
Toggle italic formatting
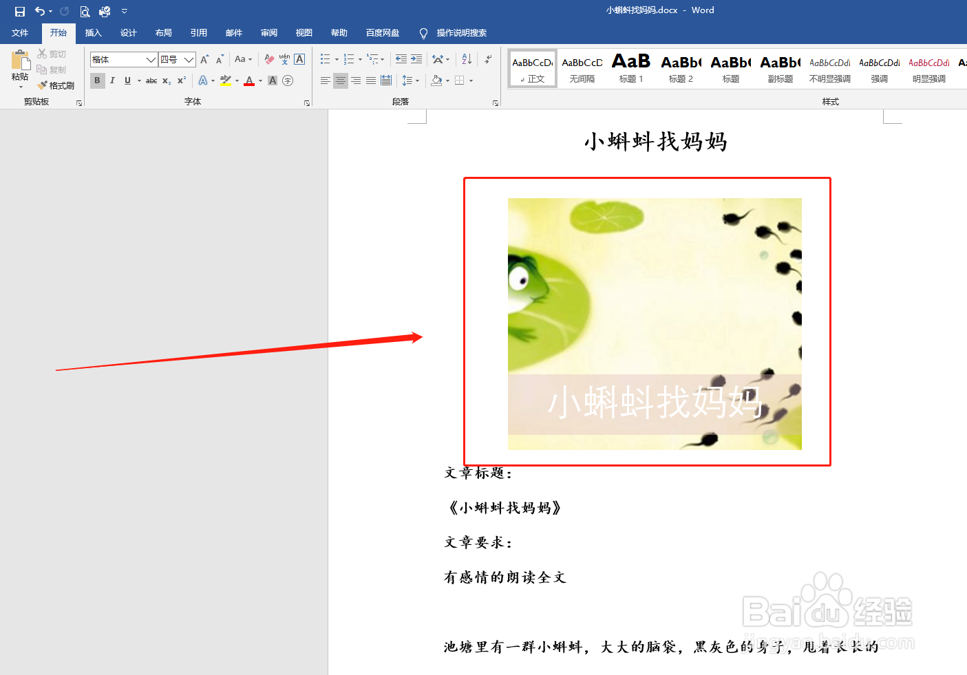pyautogui.click(x=112, y=81)
